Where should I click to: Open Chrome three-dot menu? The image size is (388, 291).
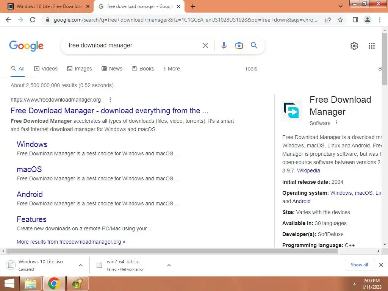pos(380,20)
